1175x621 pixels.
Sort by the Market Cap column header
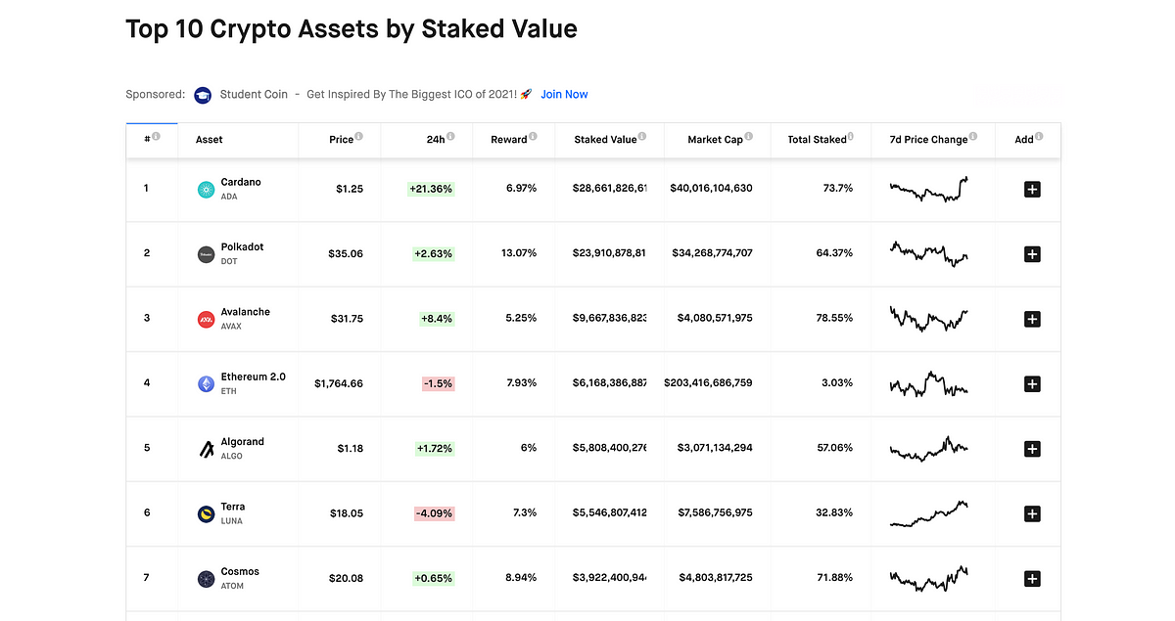[715, 140]
